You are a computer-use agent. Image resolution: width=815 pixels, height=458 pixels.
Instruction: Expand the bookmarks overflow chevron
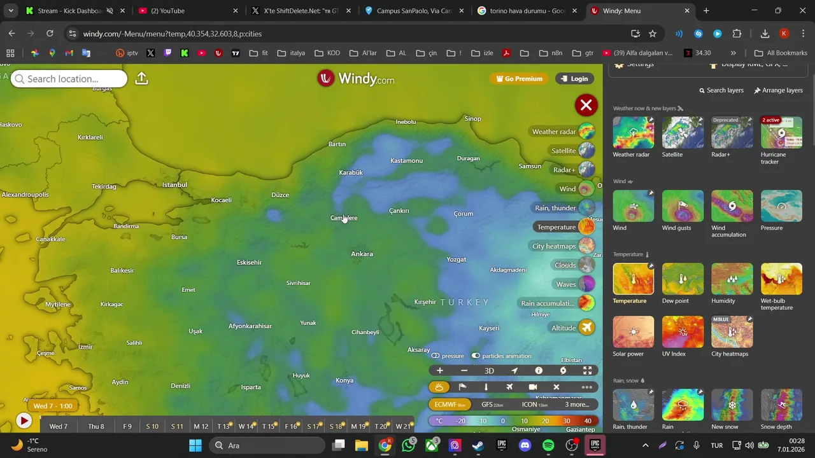(x=733, y=53)
